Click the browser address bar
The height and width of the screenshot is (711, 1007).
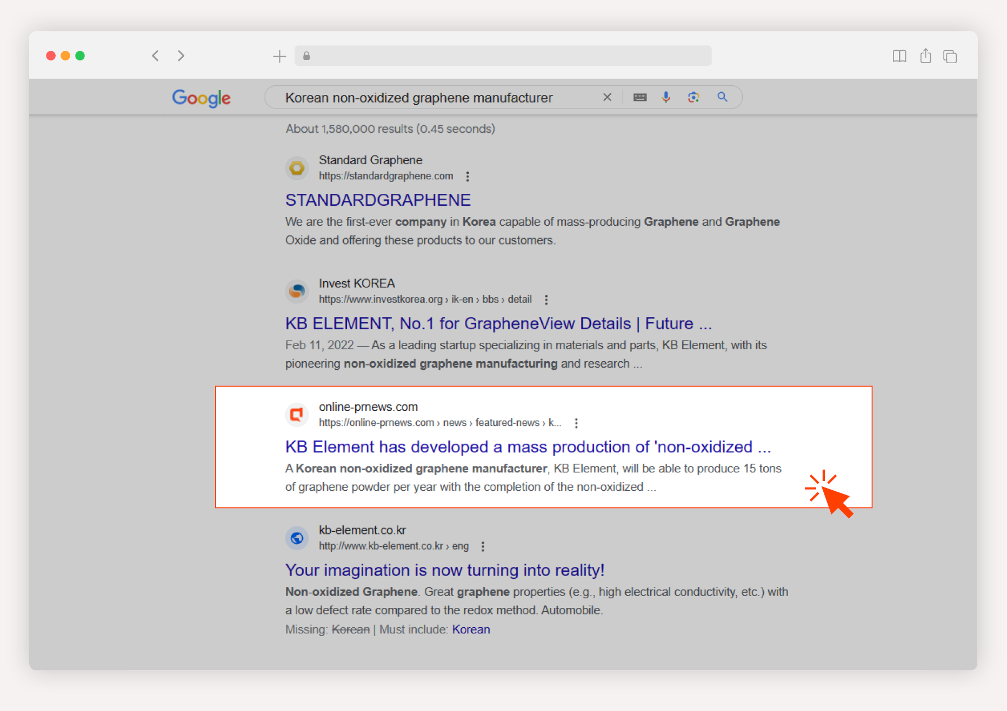click(x=503, y=56)
